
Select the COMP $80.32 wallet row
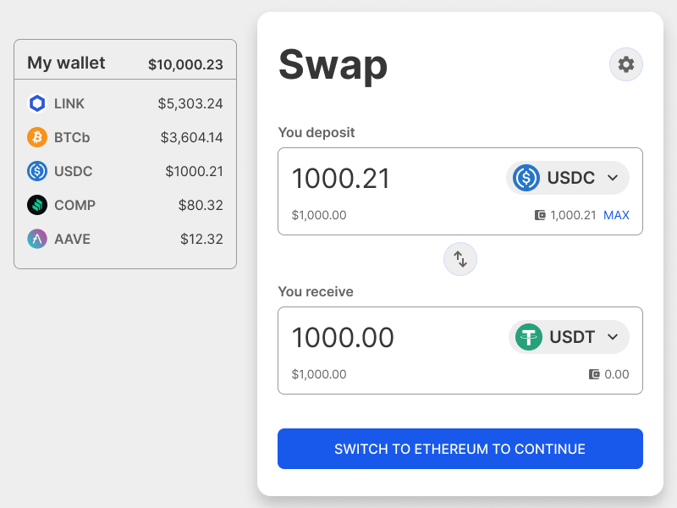point(125,205)
